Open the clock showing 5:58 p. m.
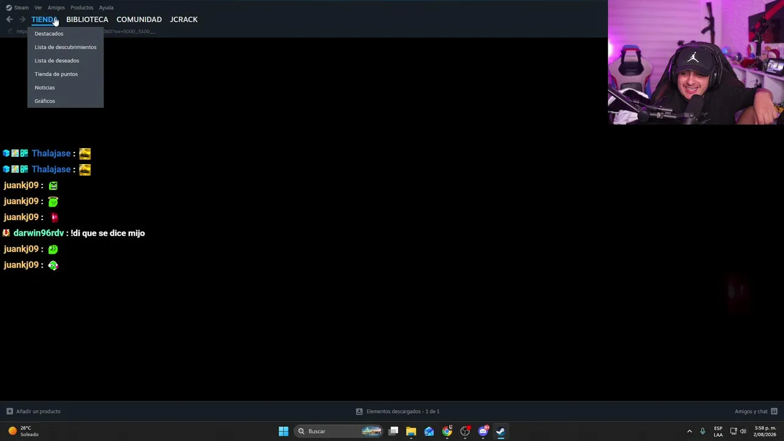 coord(765,431)
